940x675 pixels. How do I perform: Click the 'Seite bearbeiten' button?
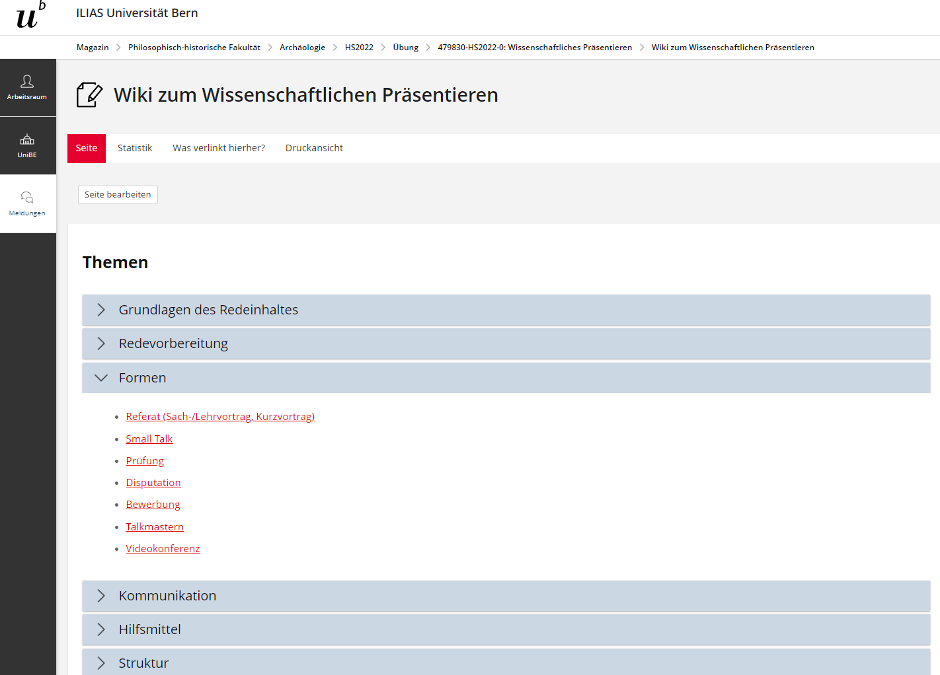pyautogui.click(x=118, y=194)
